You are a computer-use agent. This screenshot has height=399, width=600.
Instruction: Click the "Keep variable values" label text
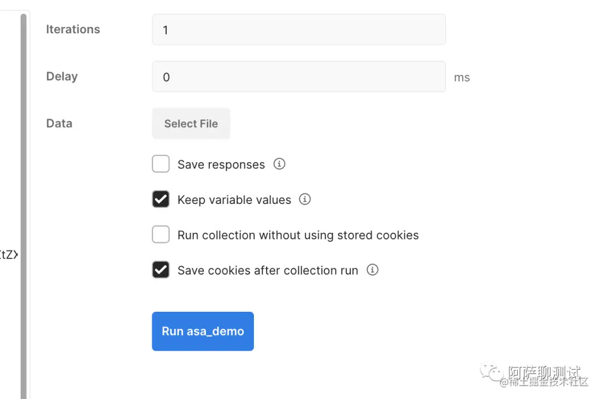[x=234, y=200]
